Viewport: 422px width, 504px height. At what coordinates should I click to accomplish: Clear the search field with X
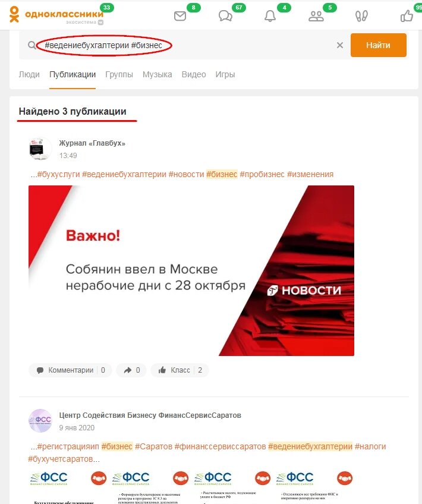[x=340, y=45]
